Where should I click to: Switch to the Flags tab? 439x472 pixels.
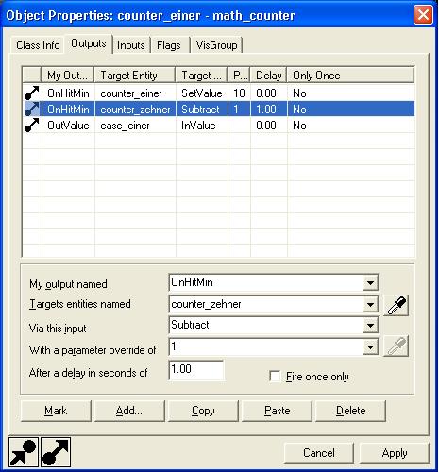169,45
